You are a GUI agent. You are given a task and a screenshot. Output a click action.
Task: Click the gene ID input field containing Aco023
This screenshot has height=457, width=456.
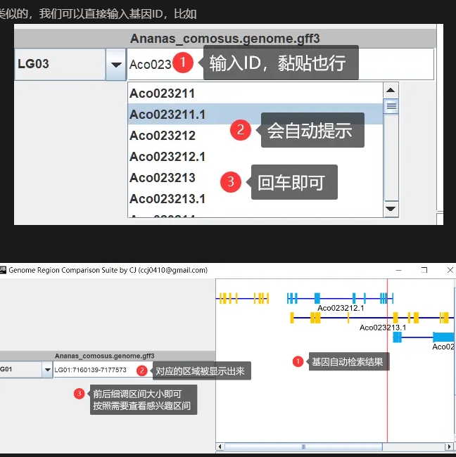click(x=280, y=64)
